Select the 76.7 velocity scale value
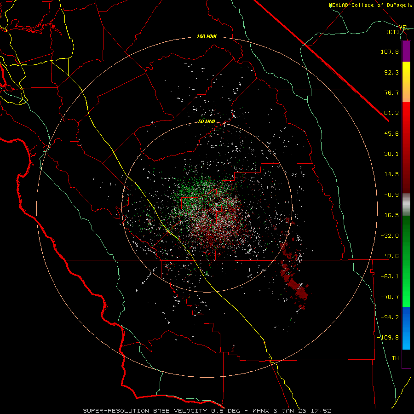Image resolution: width=414 pixels, height=414 pixels. (x=391, y=92)
